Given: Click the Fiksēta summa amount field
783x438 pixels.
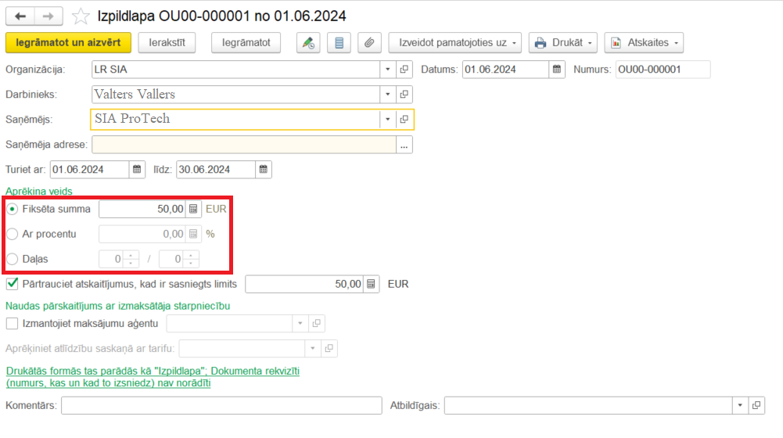Looking at the screenshot, I should tap(142, 209).
